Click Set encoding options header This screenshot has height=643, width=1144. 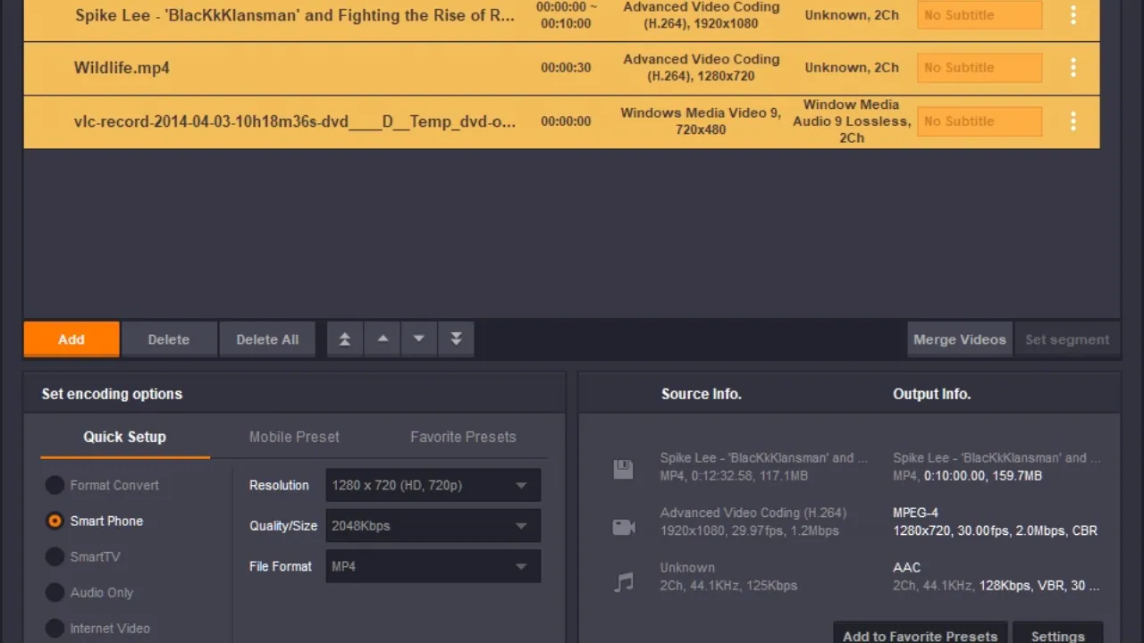click(x=112, y=394)
